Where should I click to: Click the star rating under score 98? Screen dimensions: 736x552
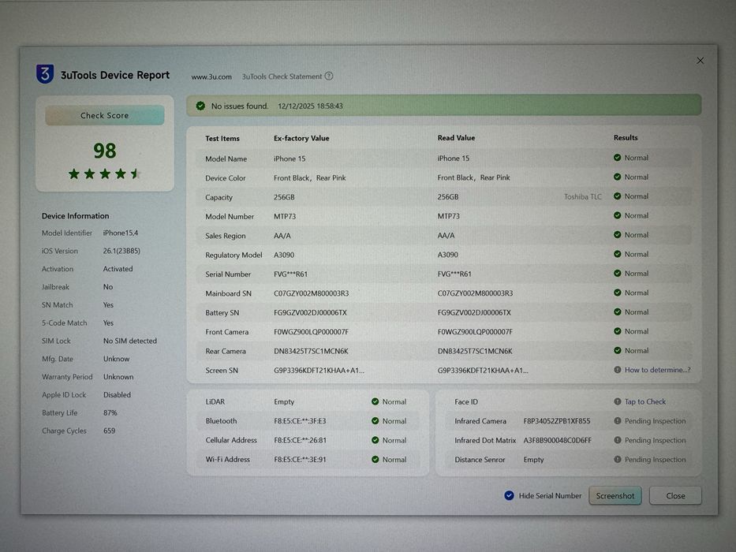point(104,174)
